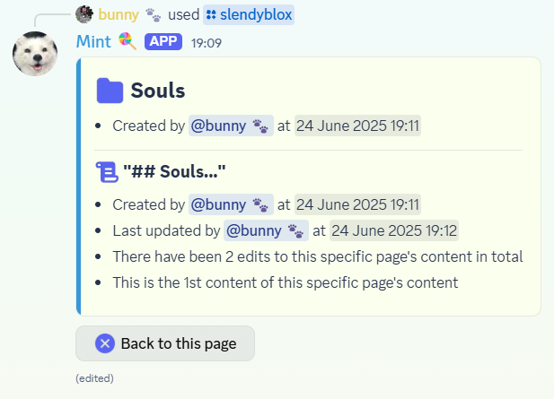Click the lollipop emoji next to Mint

128,41
